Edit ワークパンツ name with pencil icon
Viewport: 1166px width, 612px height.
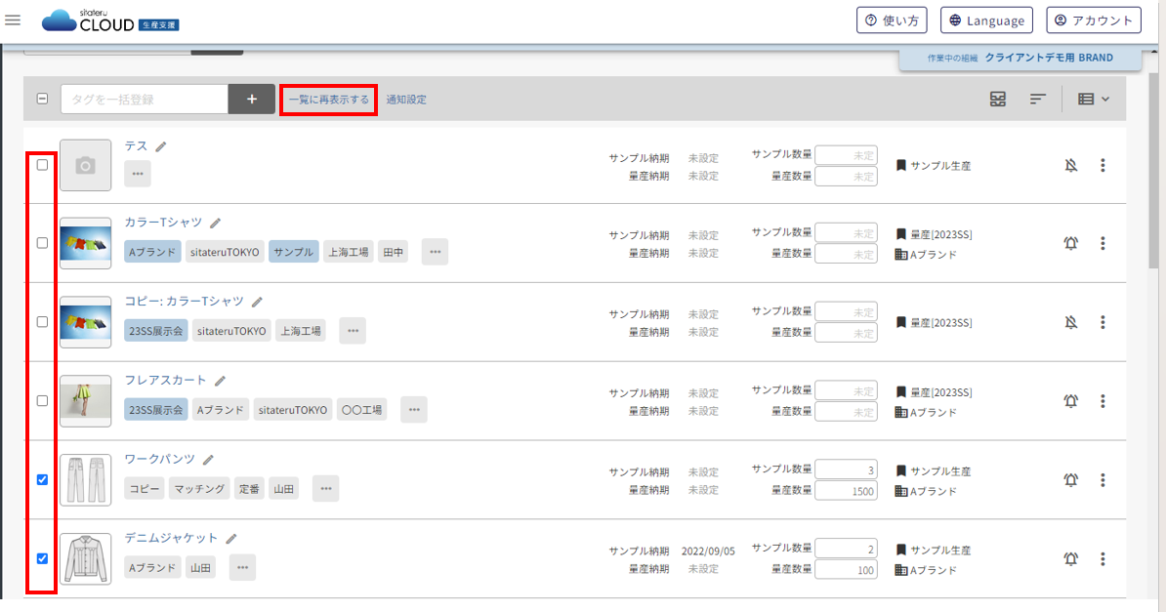[x=208, y=460]
